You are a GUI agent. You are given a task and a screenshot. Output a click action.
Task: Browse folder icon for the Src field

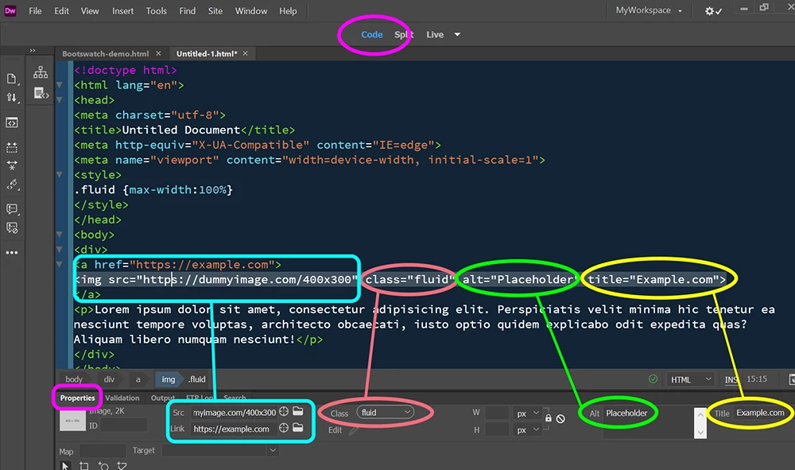[298, 411]
